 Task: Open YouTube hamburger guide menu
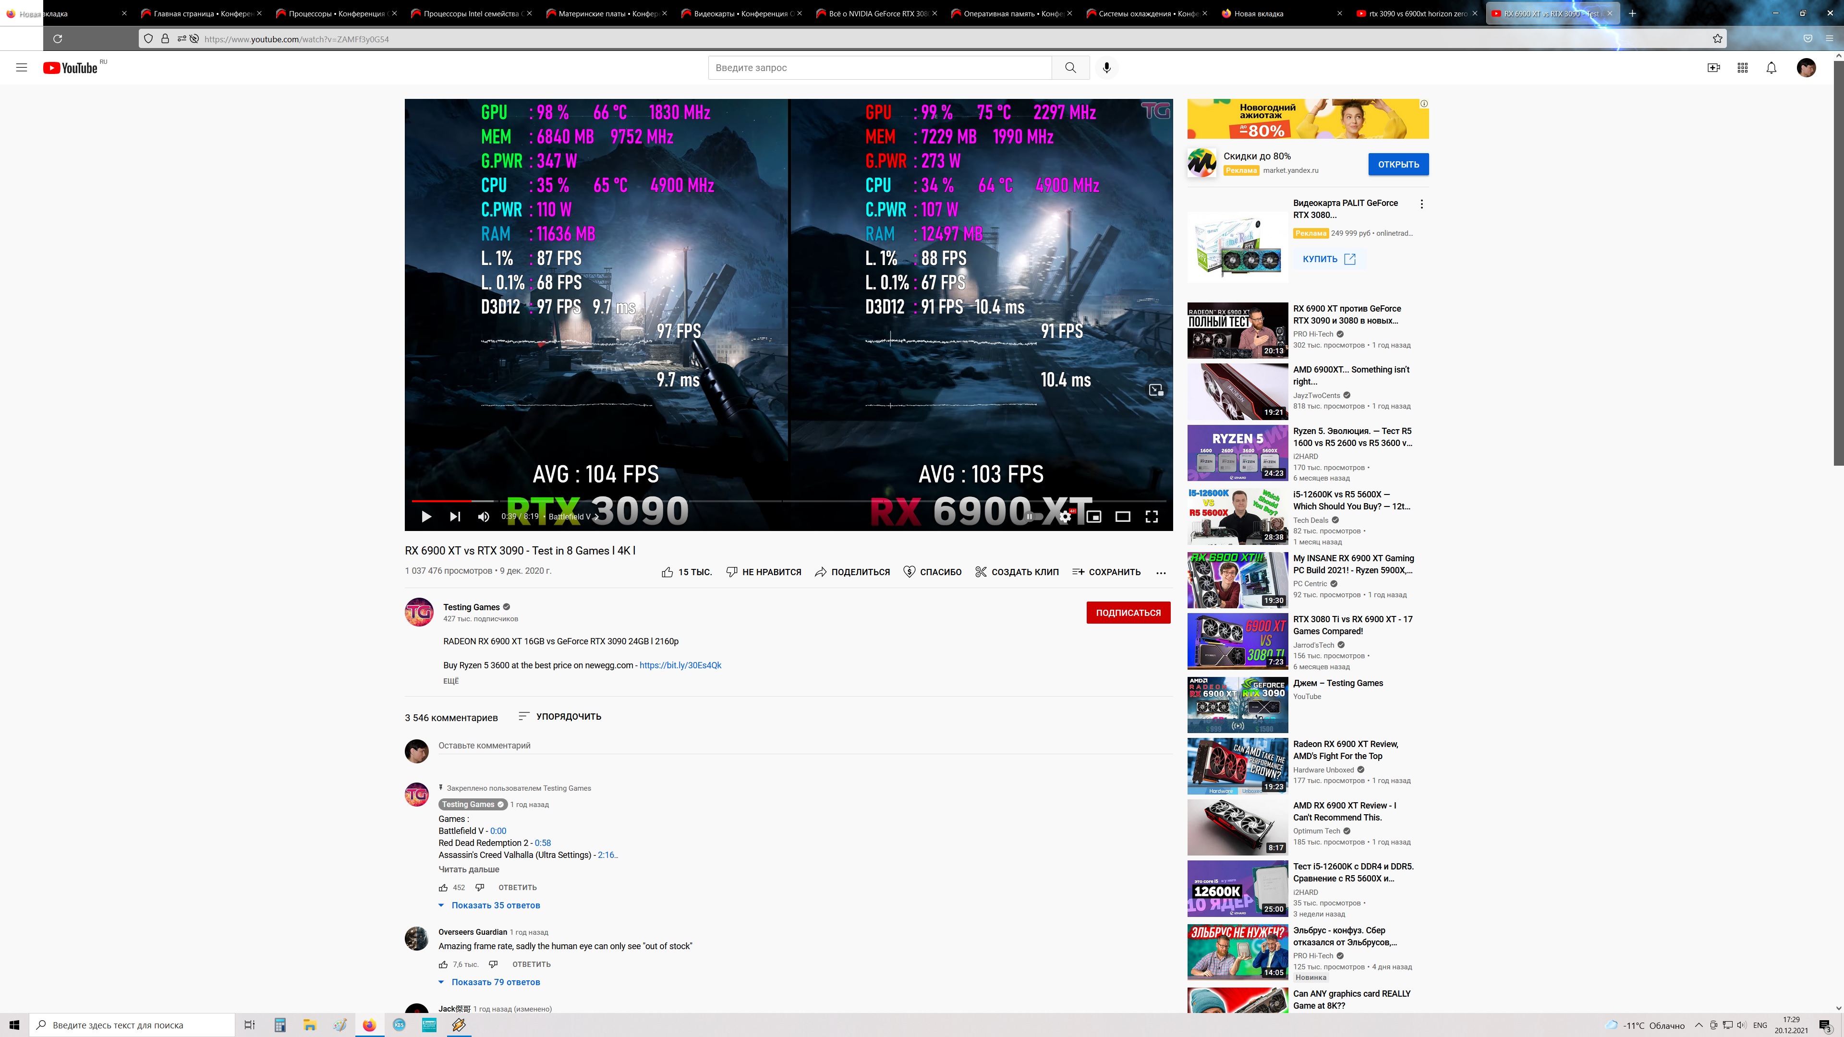click(22, 67)
